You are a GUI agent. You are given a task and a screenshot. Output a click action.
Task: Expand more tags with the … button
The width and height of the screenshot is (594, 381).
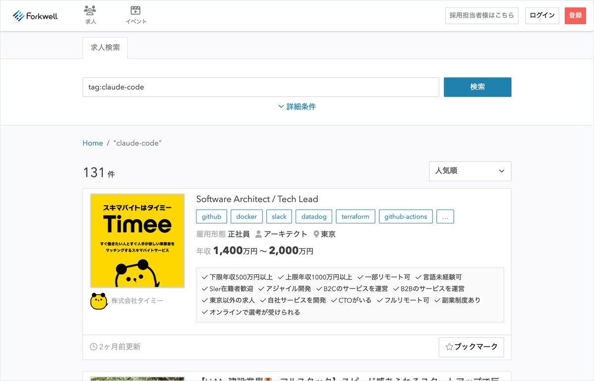445,217
